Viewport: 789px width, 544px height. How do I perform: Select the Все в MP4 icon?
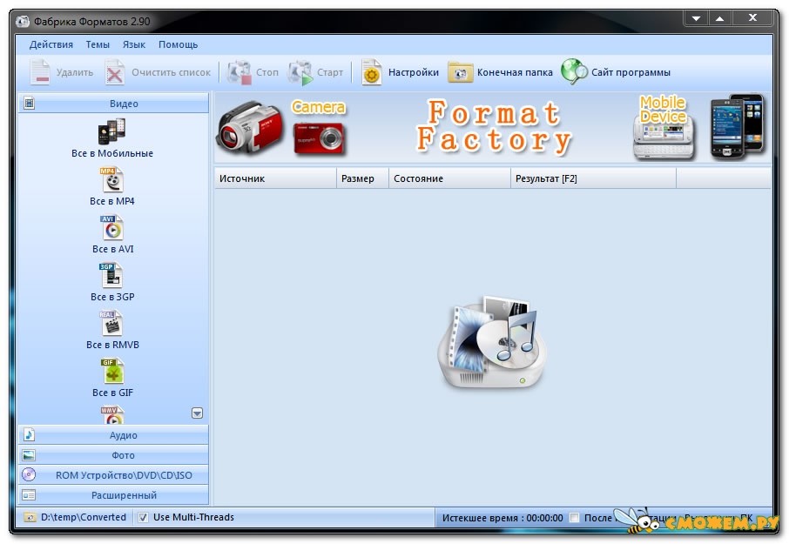point(112,180)
